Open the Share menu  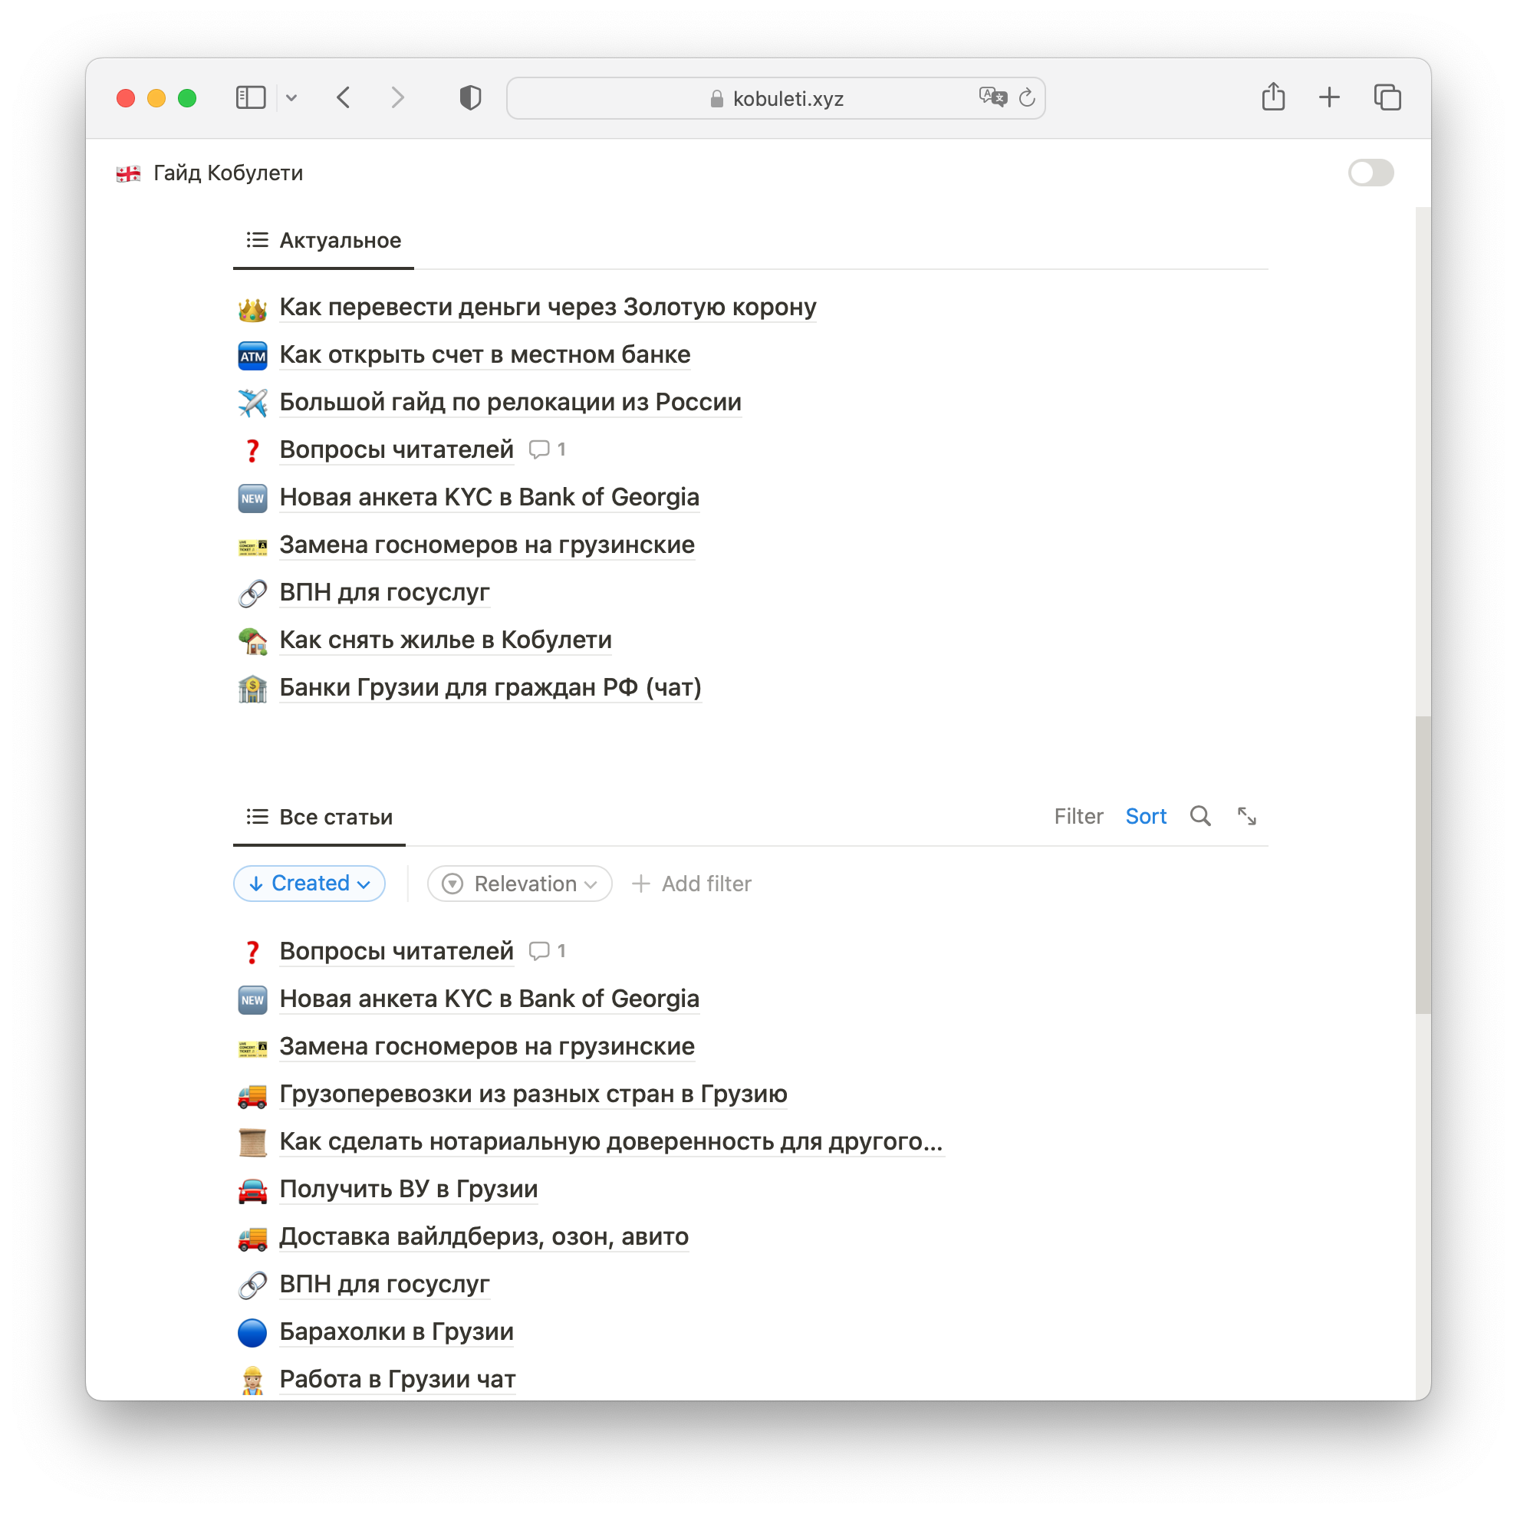1273,97
